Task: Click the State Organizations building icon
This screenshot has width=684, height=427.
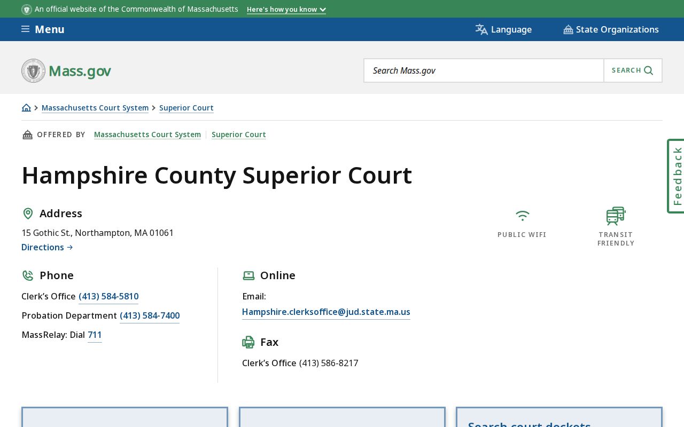Action: click(568, 30)
